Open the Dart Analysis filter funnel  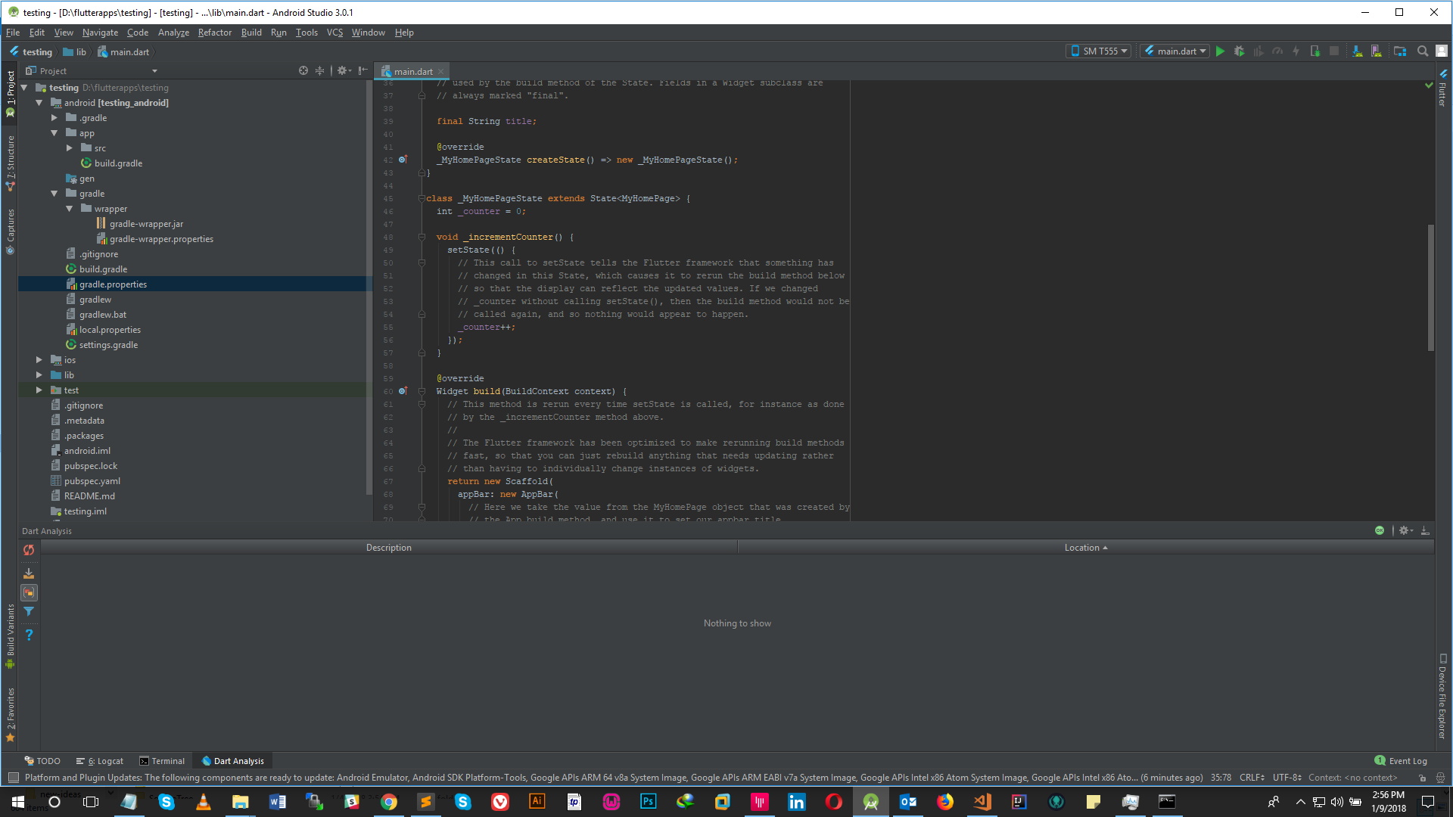[29, 611]
